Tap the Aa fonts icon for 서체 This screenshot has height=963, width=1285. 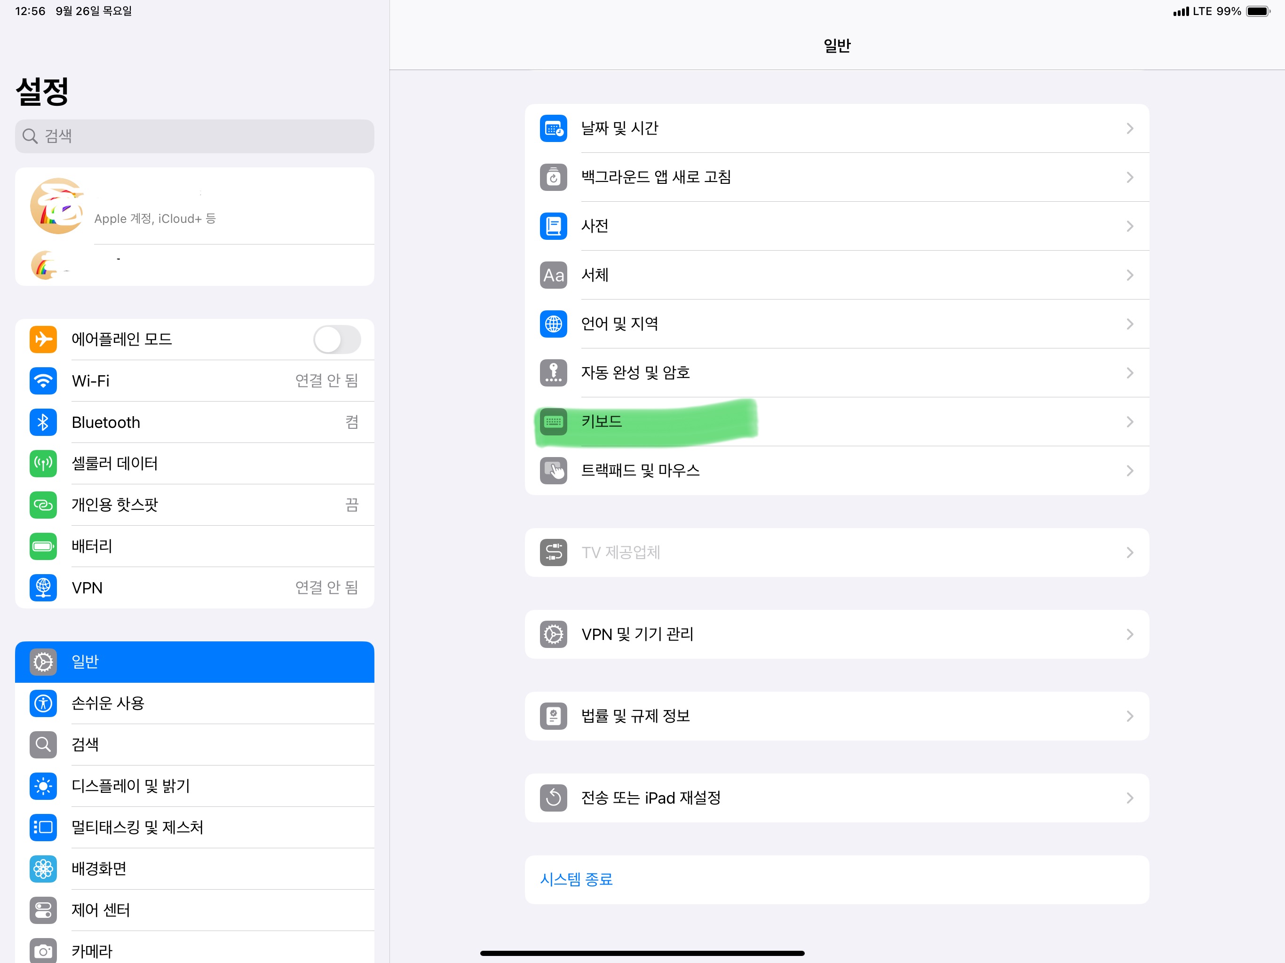tap(554, 275)
